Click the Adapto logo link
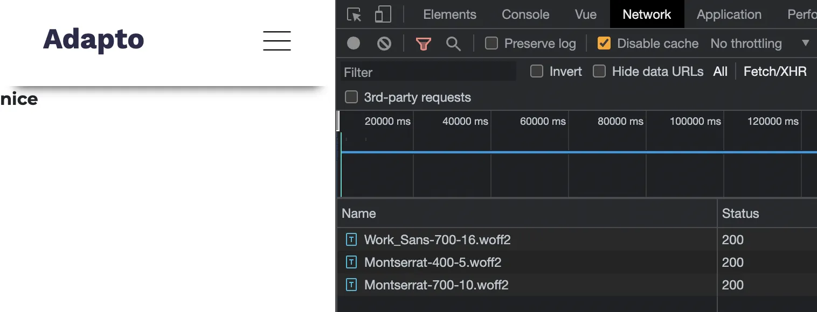This screenshot has width=817, height=312. point(94,40)
